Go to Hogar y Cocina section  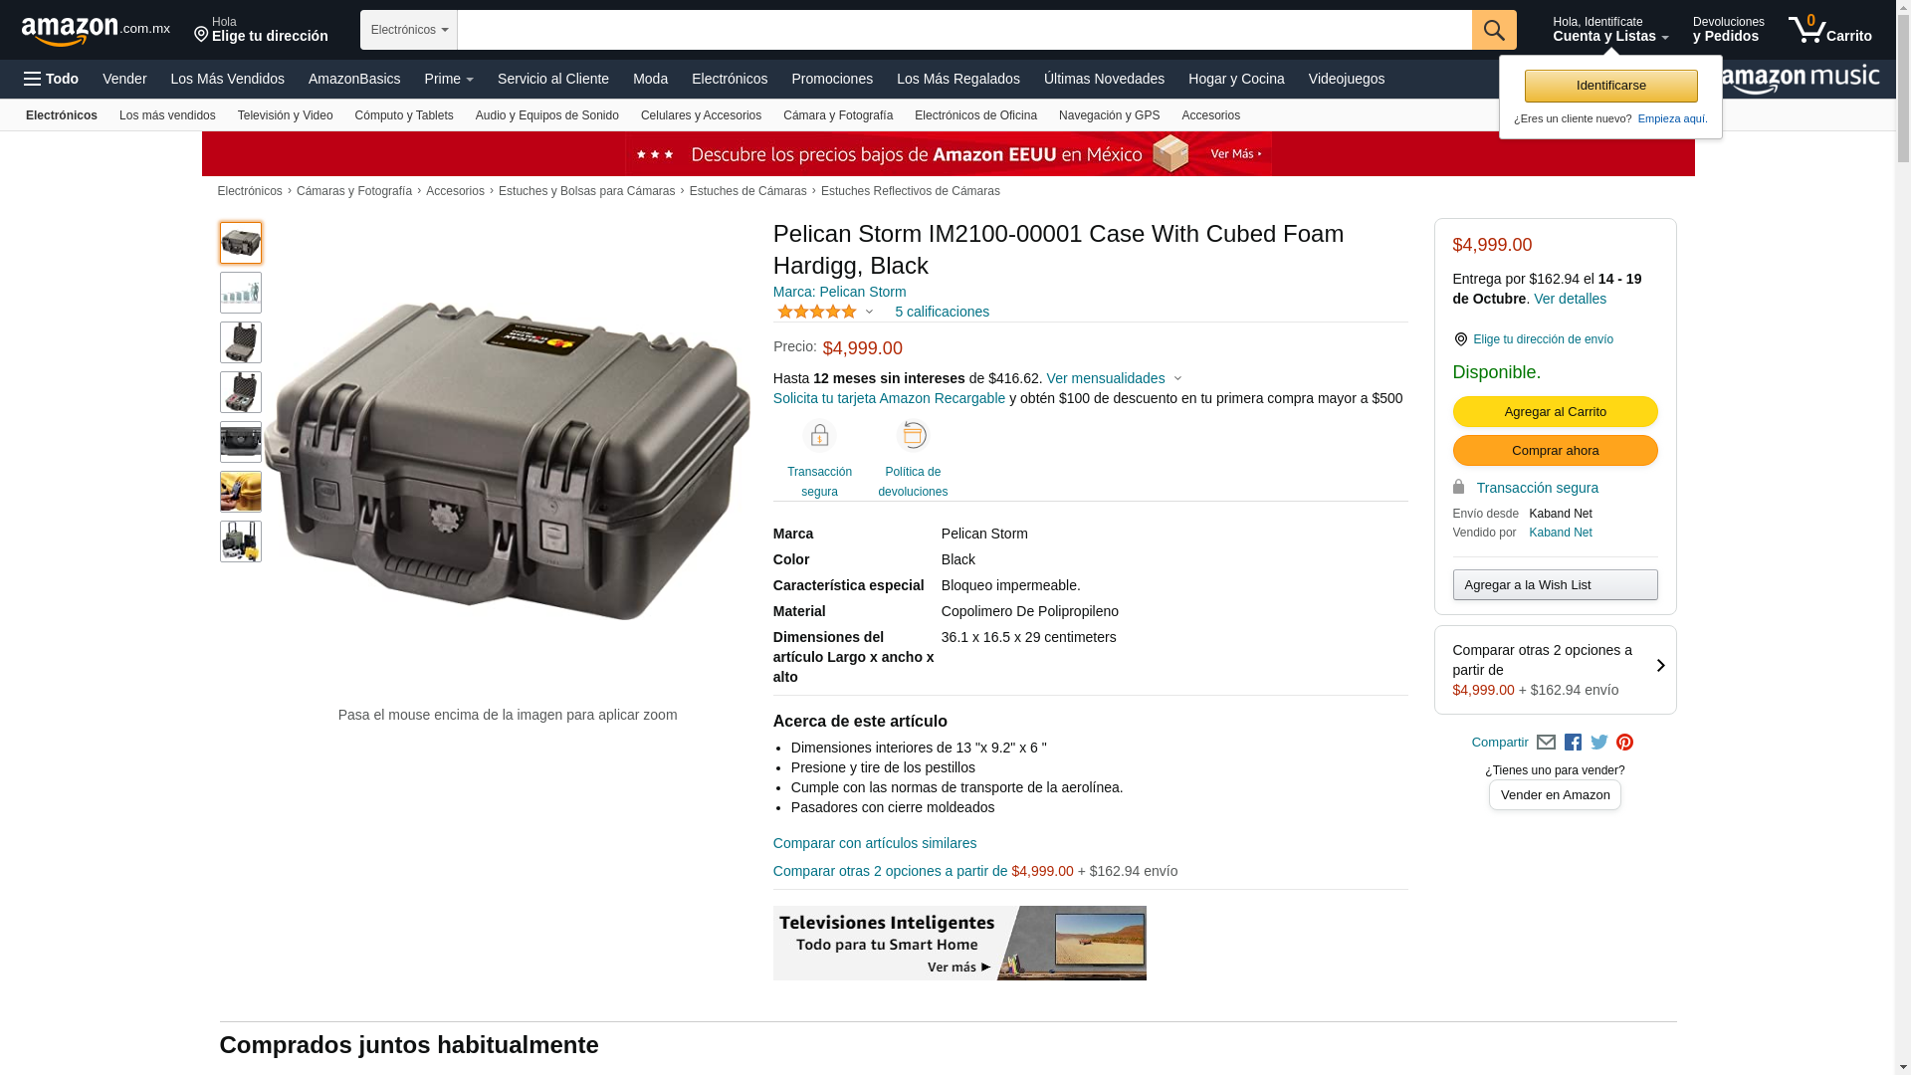1236,79
